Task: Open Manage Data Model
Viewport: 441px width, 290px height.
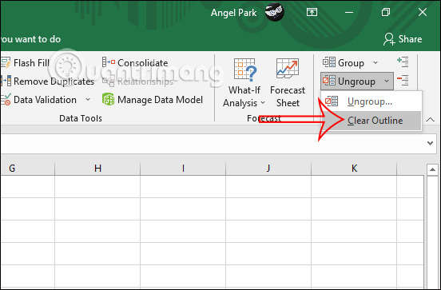Action: click(152, 100)
